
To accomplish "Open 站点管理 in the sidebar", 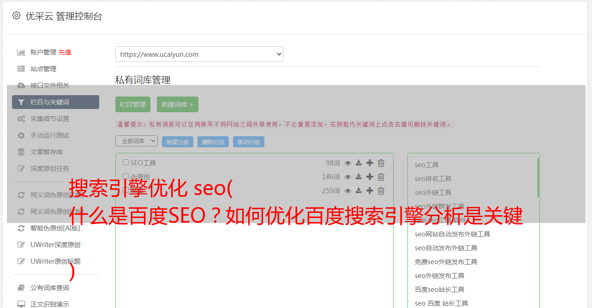I will [43, 69].
